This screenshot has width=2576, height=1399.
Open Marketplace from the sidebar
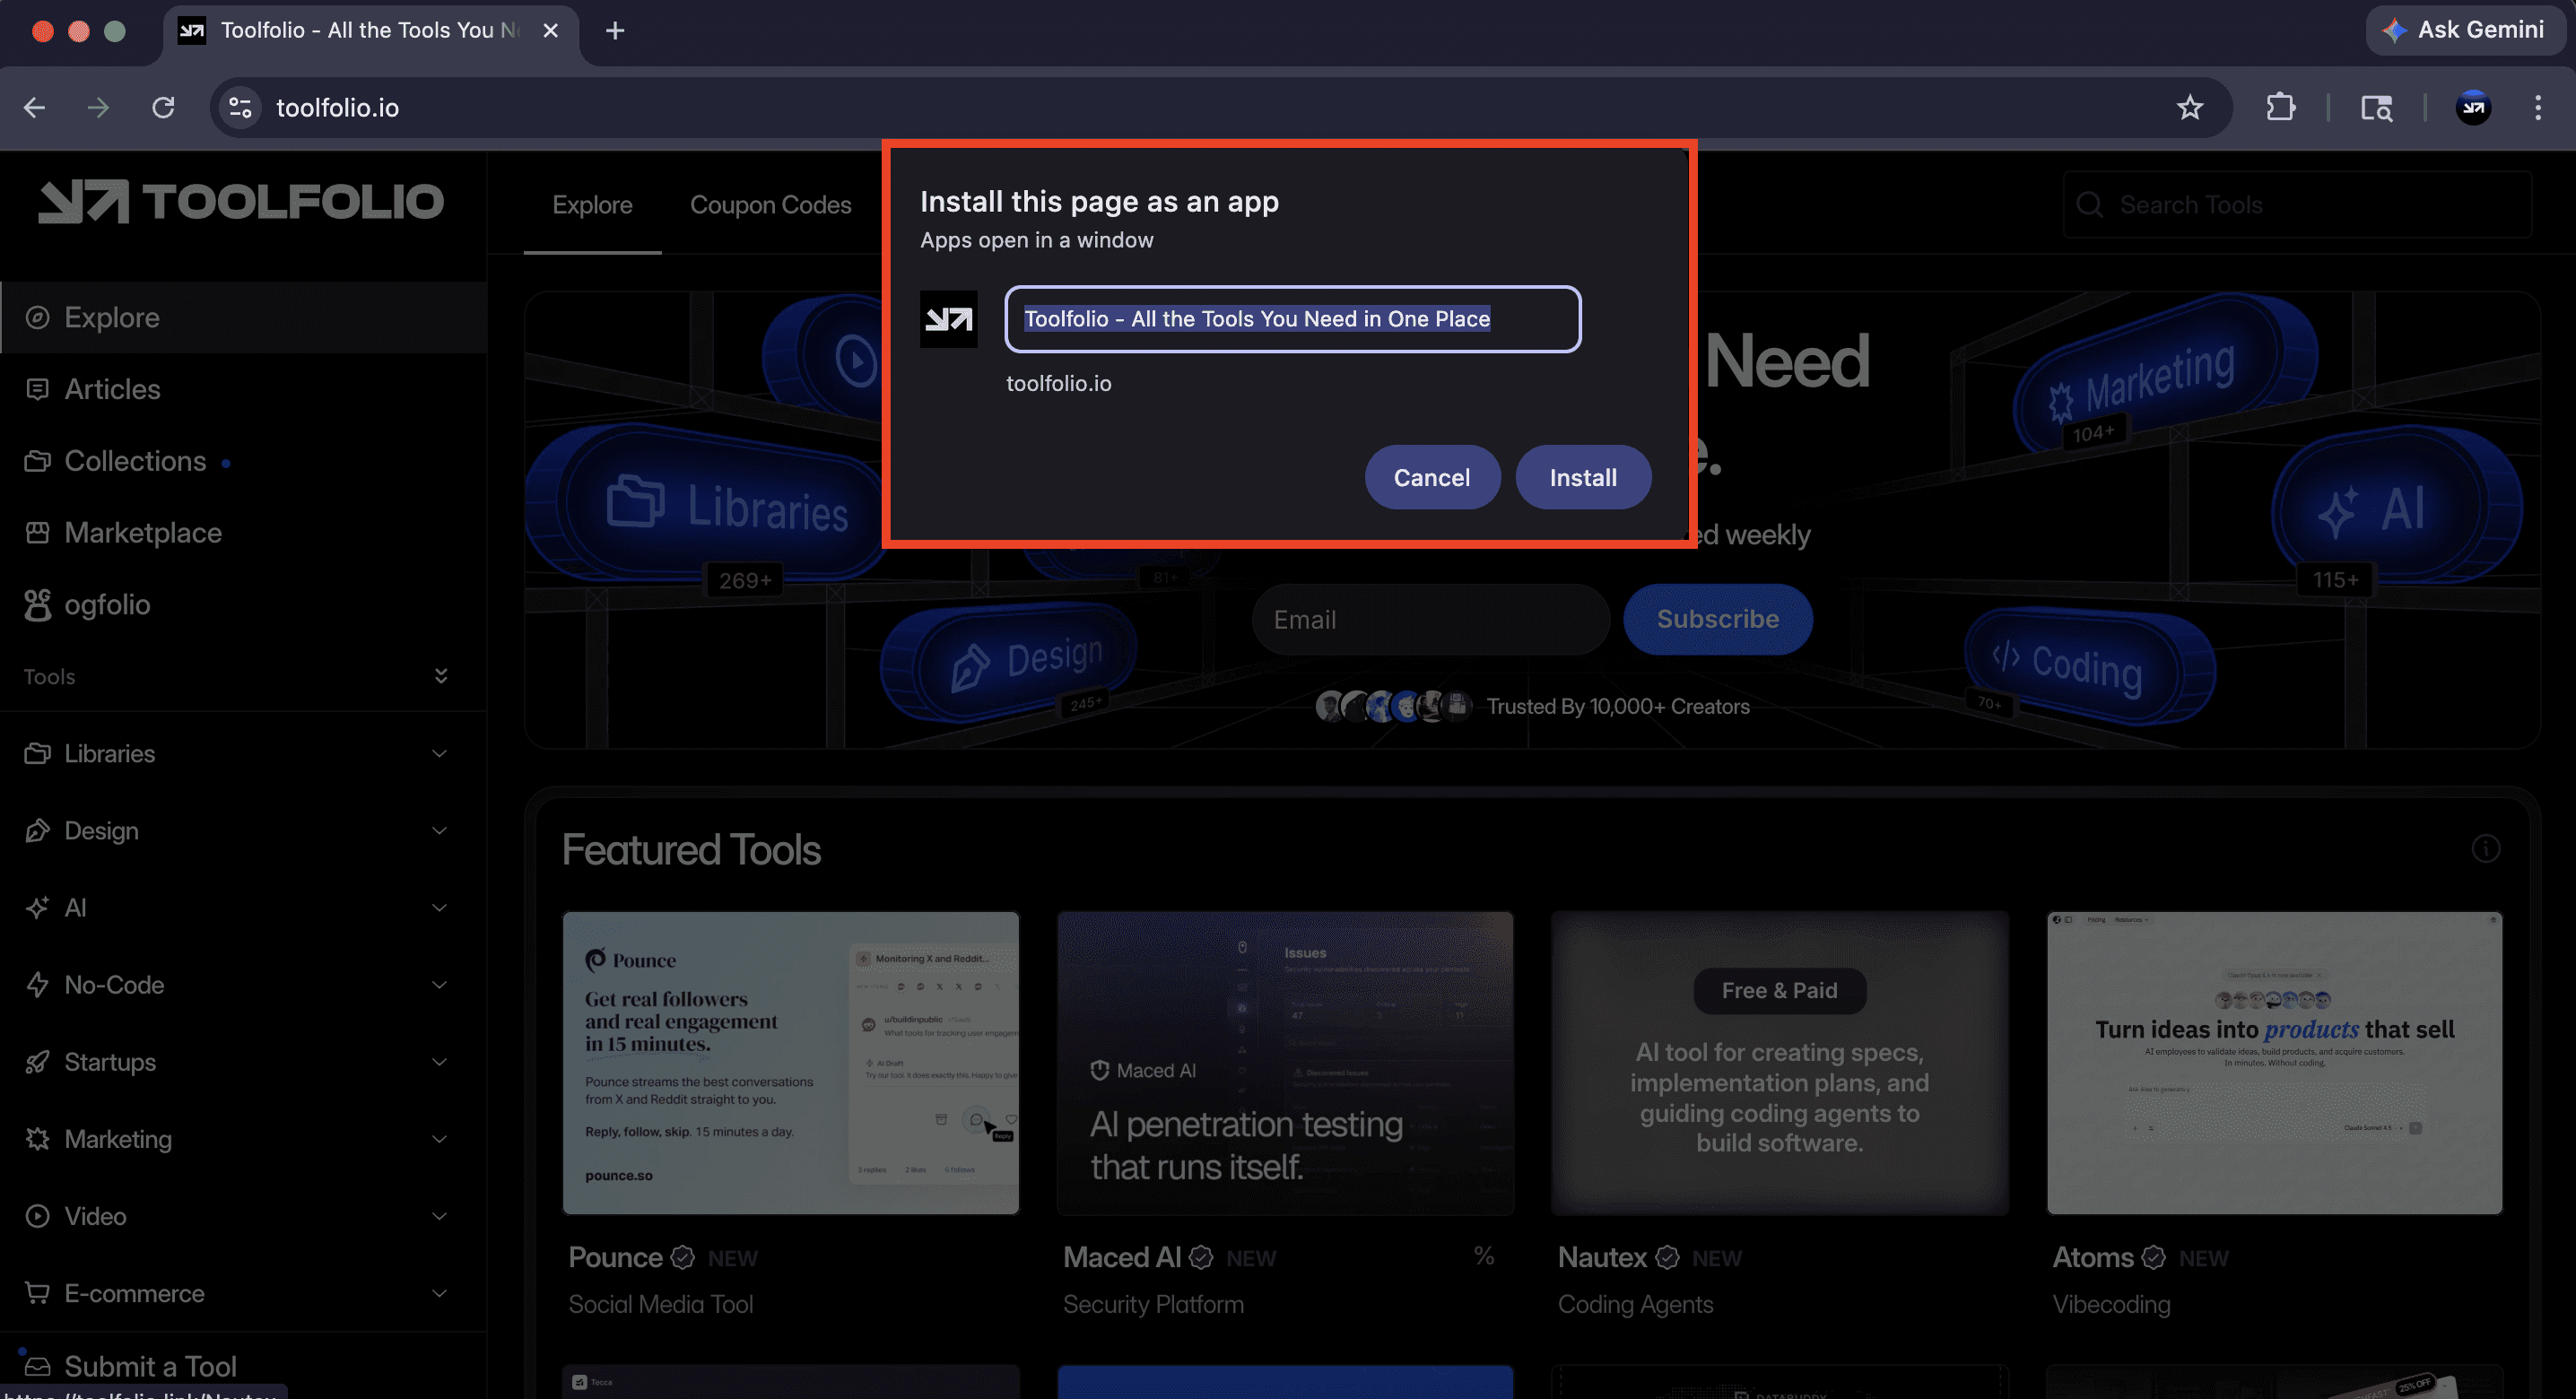142,533
